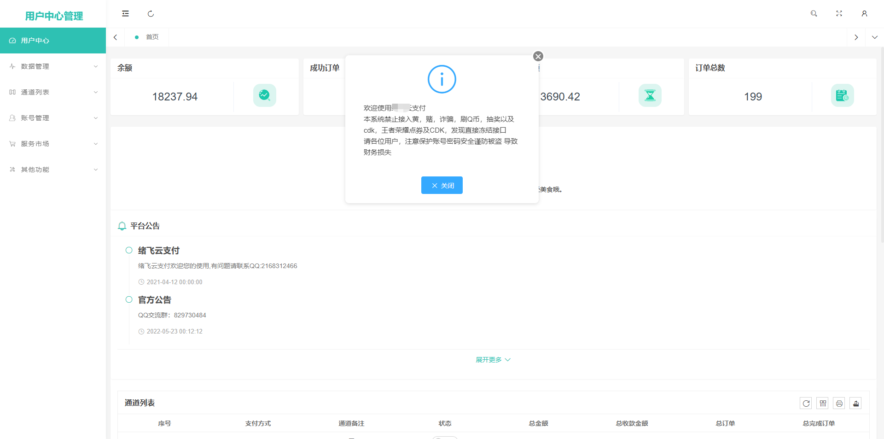Click the print icon in 通道列表 toolbar
The image size is (884, 439).
839,404
